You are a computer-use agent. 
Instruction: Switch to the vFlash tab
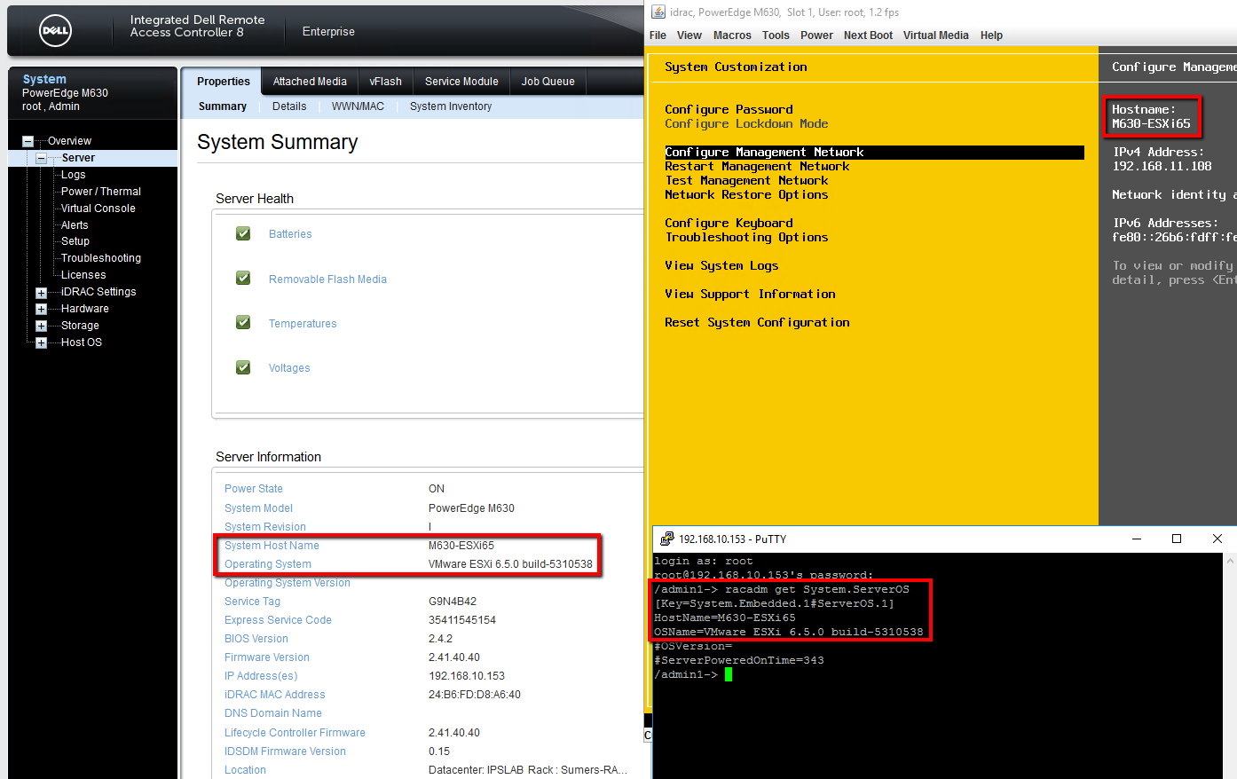[385, 80]
